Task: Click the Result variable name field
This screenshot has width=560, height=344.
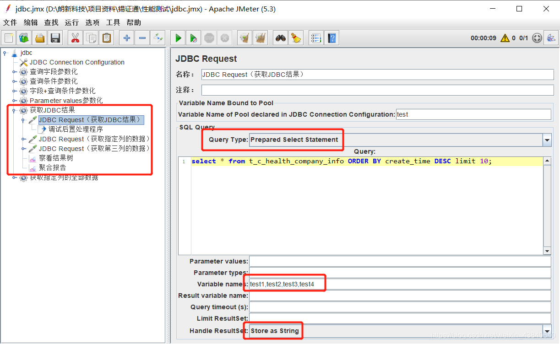Action: (x=400, y=296)
